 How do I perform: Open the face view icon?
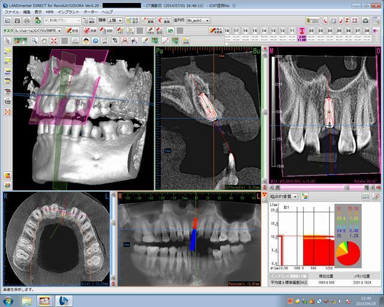pyautogui.click(x=86, y=41)
